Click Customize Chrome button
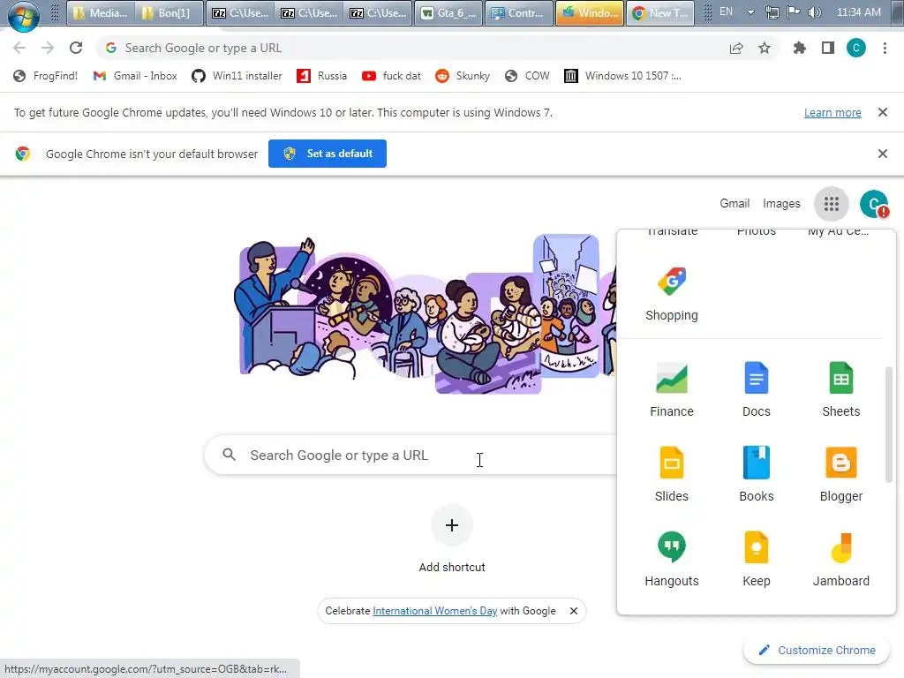904x678 pixels. click(x=817, y=651)
